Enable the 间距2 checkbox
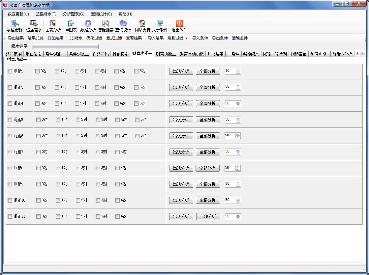This screenshot has width=369, height=275. pos(10,71)
